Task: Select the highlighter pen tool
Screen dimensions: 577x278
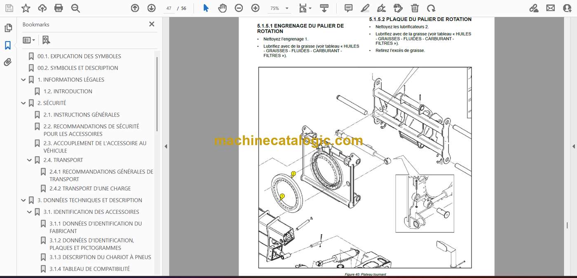Action: click(x=365, y=8)
